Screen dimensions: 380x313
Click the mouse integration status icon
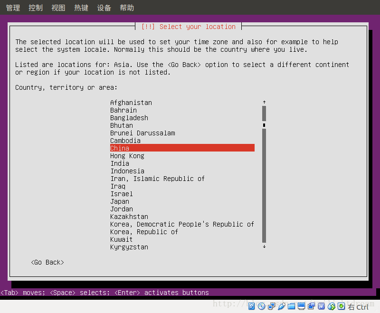[x=332, y=306]
